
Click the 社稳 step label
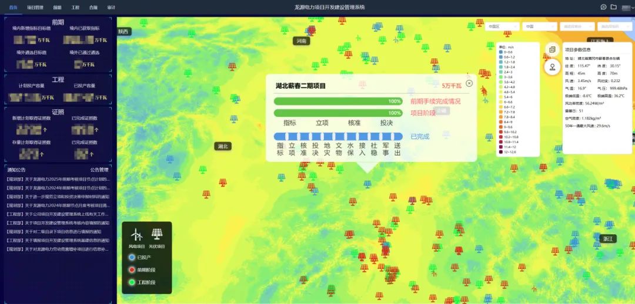tap(374, 149)
